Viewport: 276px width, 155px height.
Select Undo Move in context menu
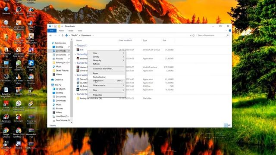click(x=107, y=81)
